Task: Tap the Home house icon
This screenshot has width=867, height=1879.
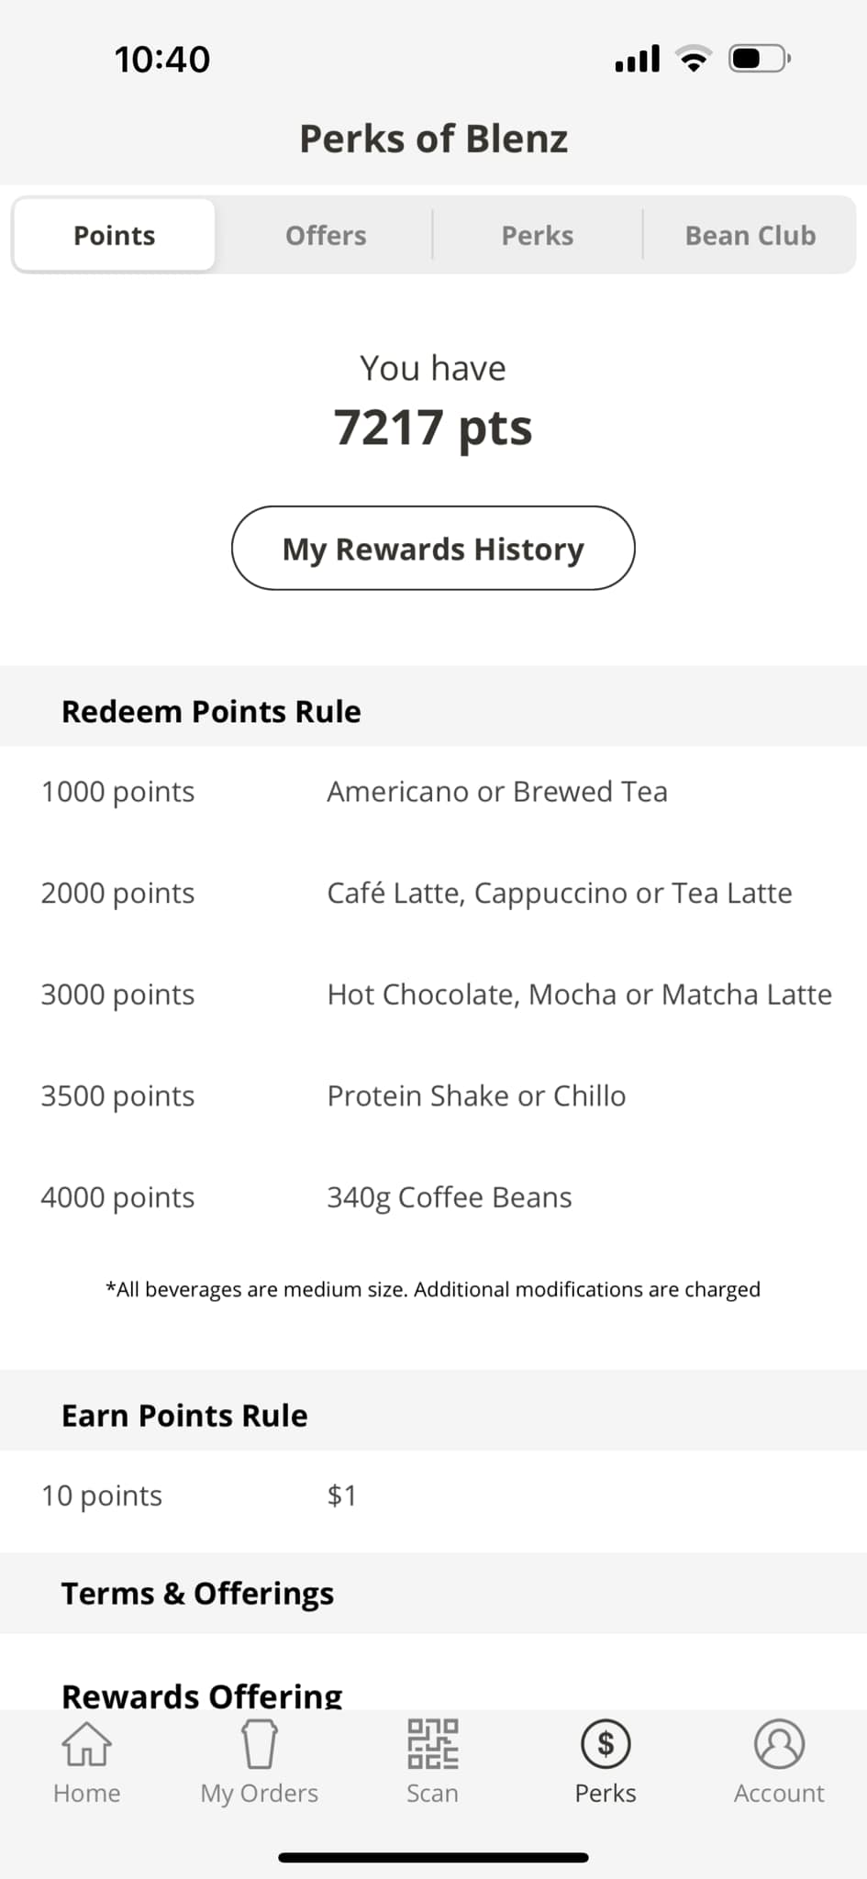Action: pos(86,1743)
